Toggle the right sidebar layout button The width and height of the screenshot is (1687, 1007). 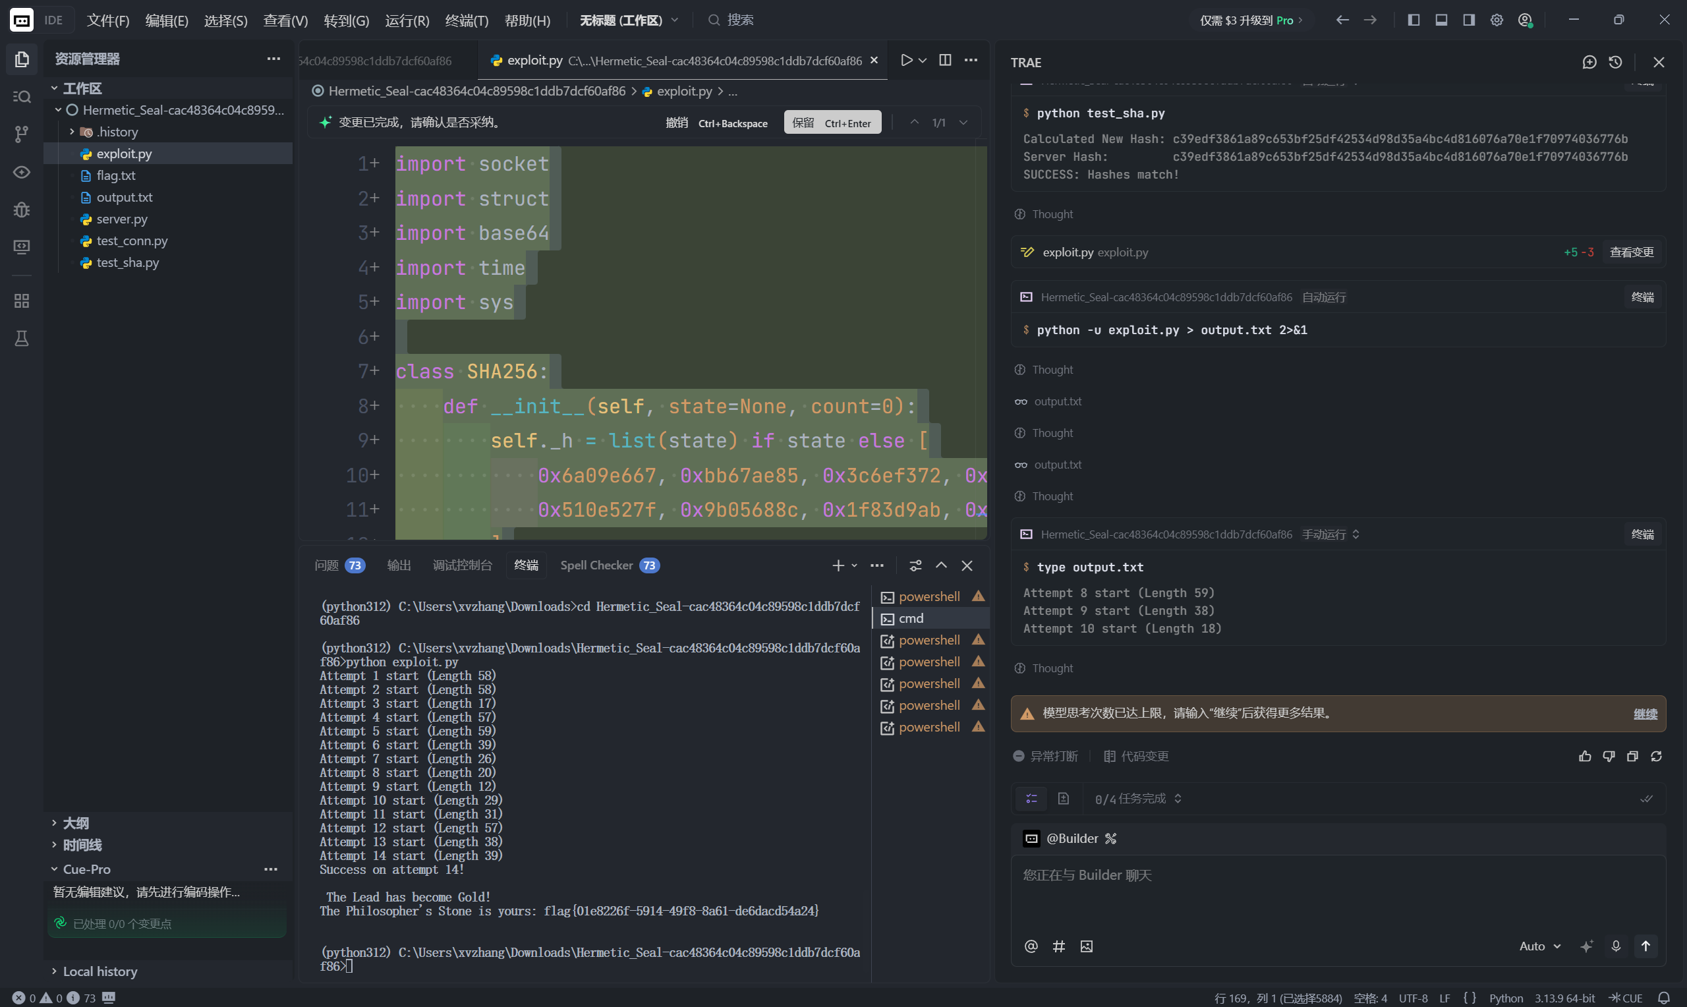[x=1469, y=20]
